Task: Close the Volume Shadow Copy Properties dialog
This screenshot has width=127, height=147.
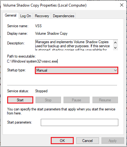Action: [x=122, y=5]
